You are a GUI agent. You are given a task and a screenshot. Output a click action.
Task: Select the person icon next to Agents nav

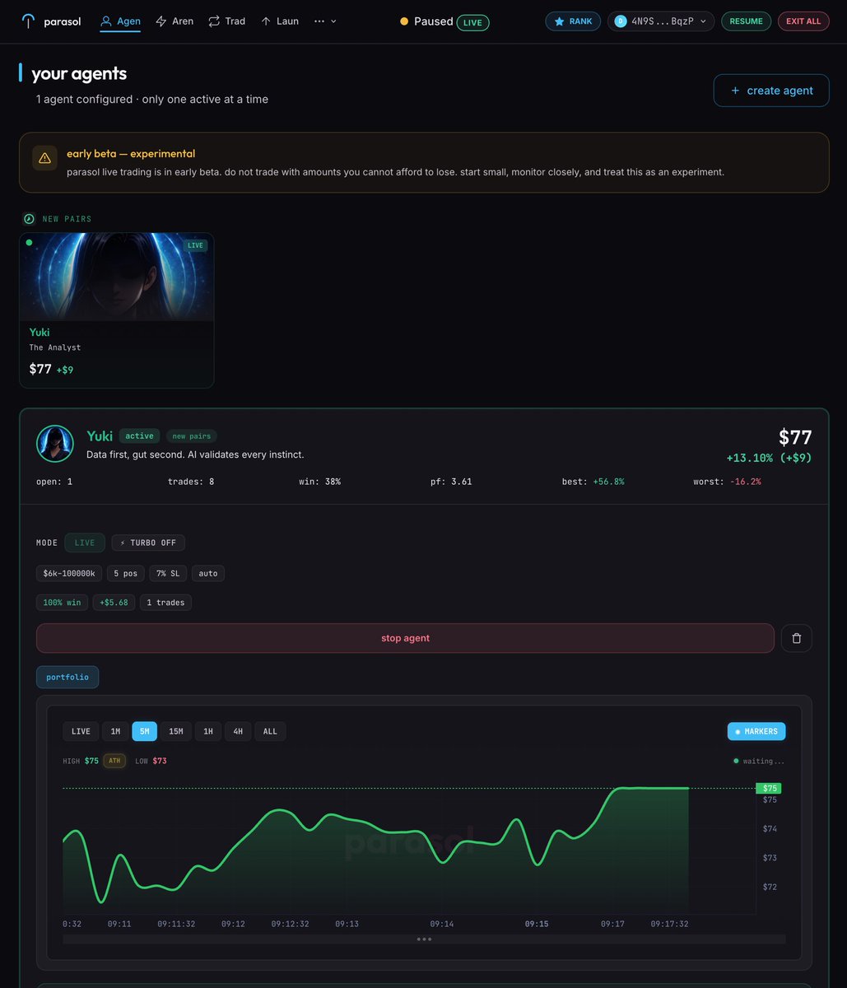(x=104, y=21)
